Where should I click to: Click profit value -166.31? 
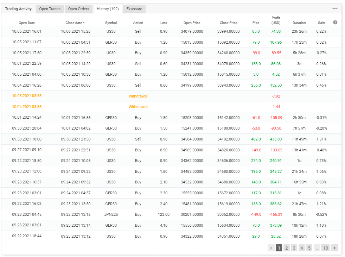click(276, 214)
